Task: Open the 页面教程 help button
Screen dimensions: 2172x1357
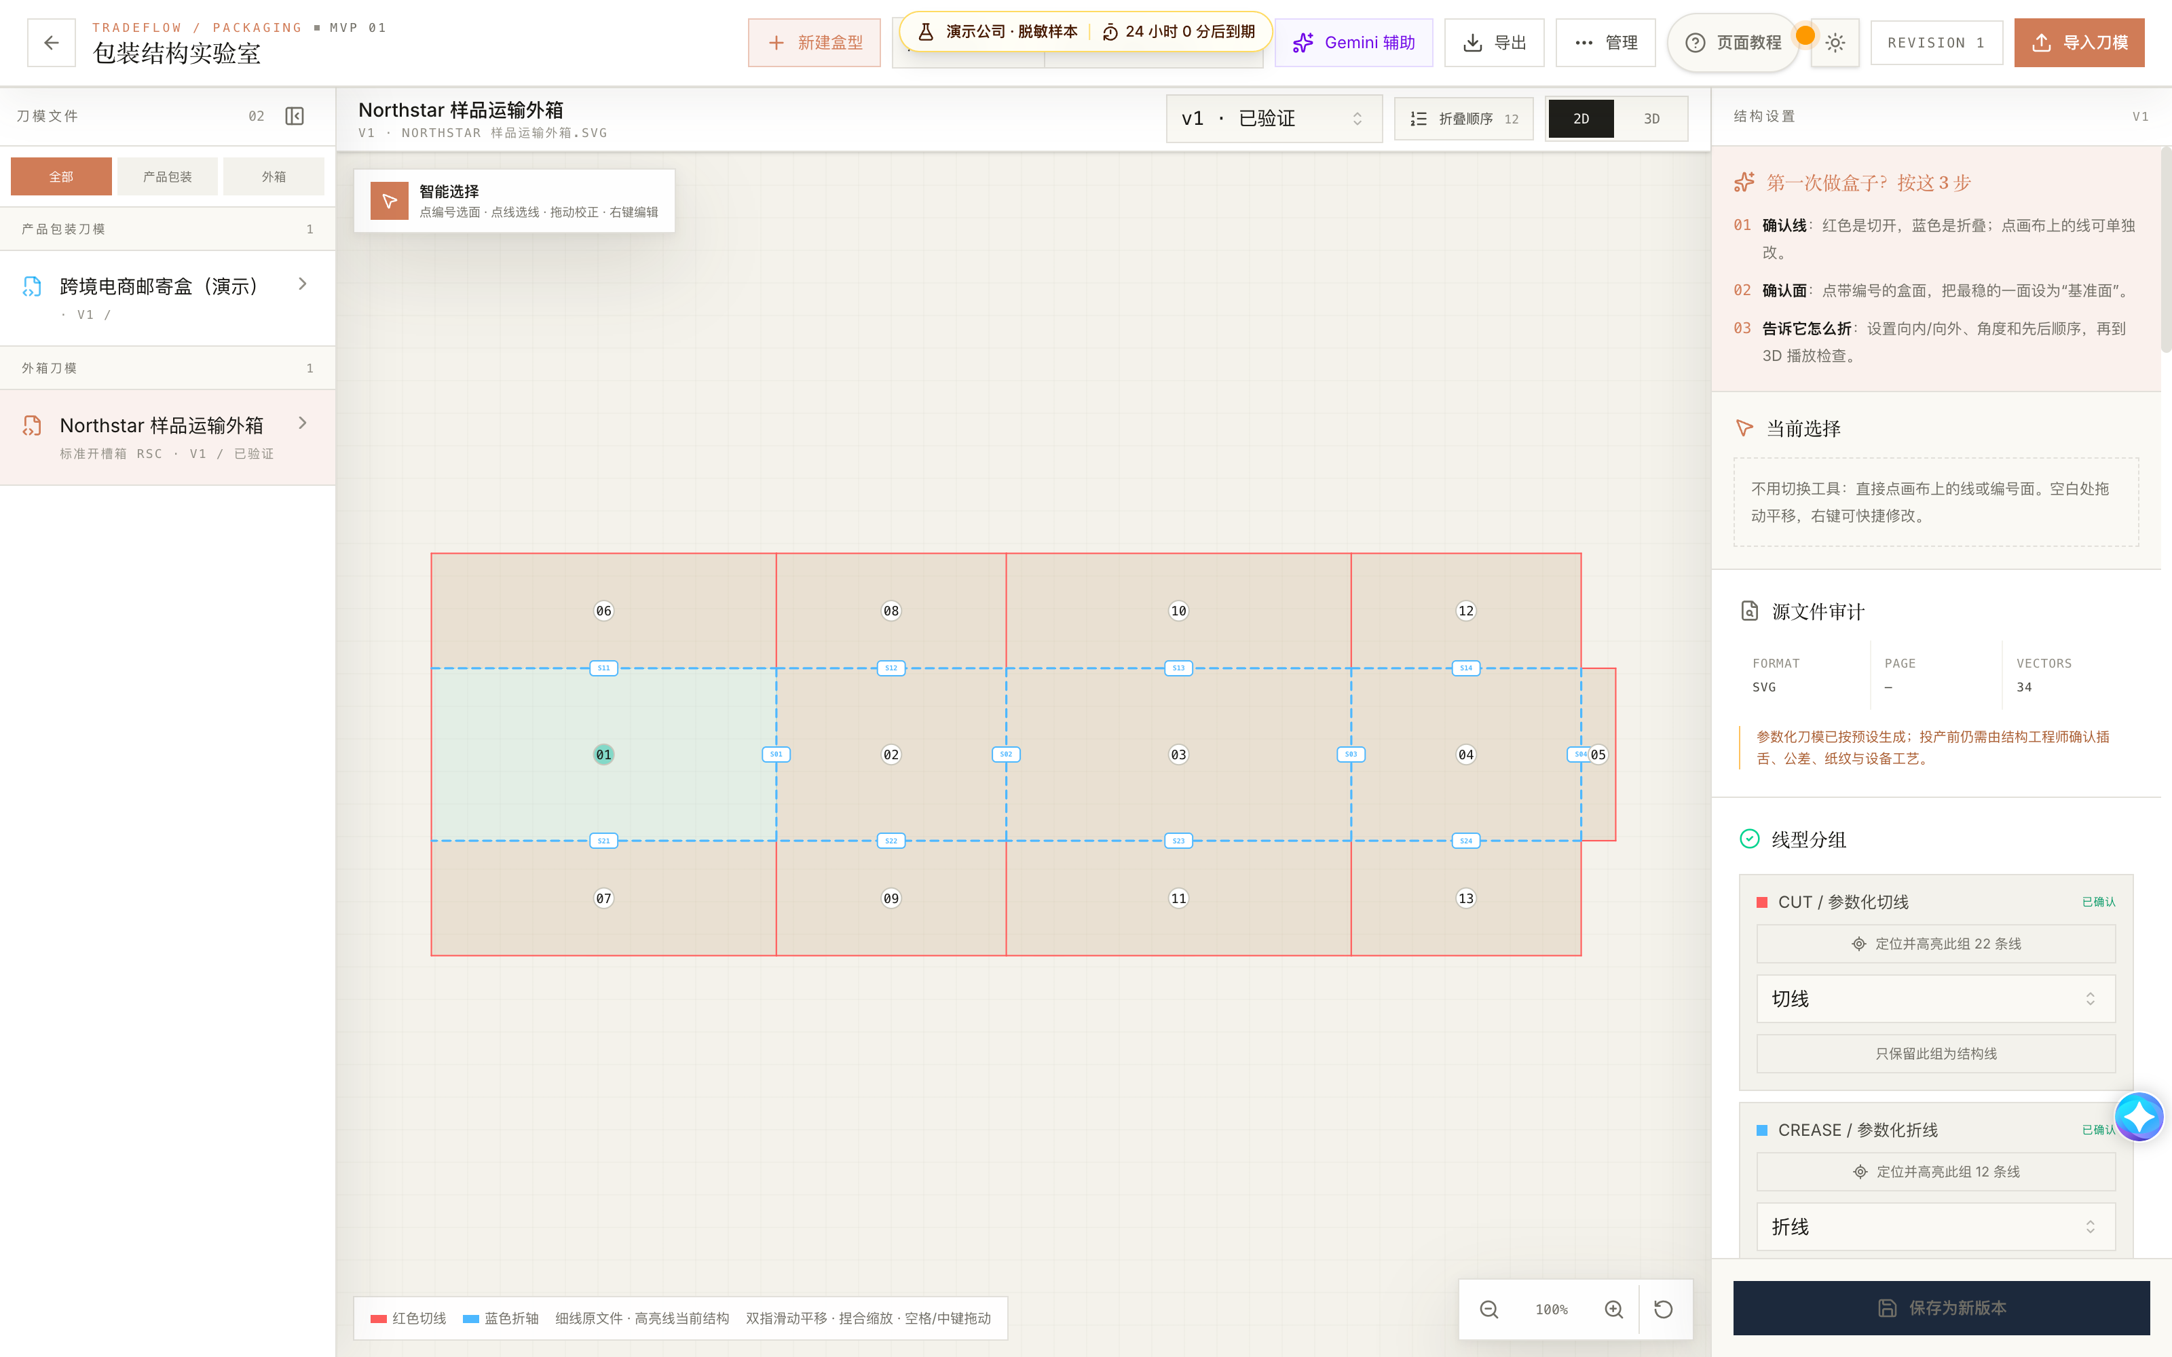Action: point(1733,42)
